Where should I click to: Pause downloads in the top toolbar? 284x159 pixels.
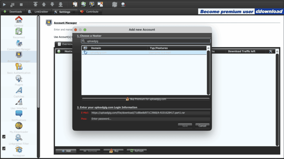(x=12, y=4)
